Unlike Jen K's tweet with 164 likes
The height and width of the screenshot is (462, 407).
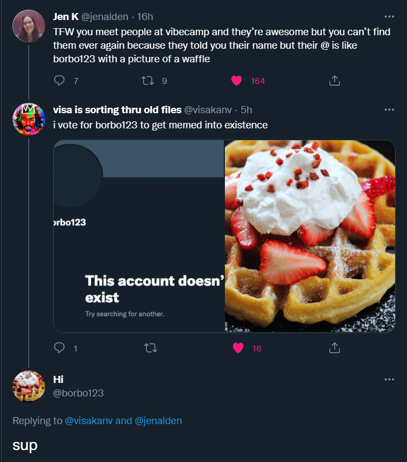236,81
